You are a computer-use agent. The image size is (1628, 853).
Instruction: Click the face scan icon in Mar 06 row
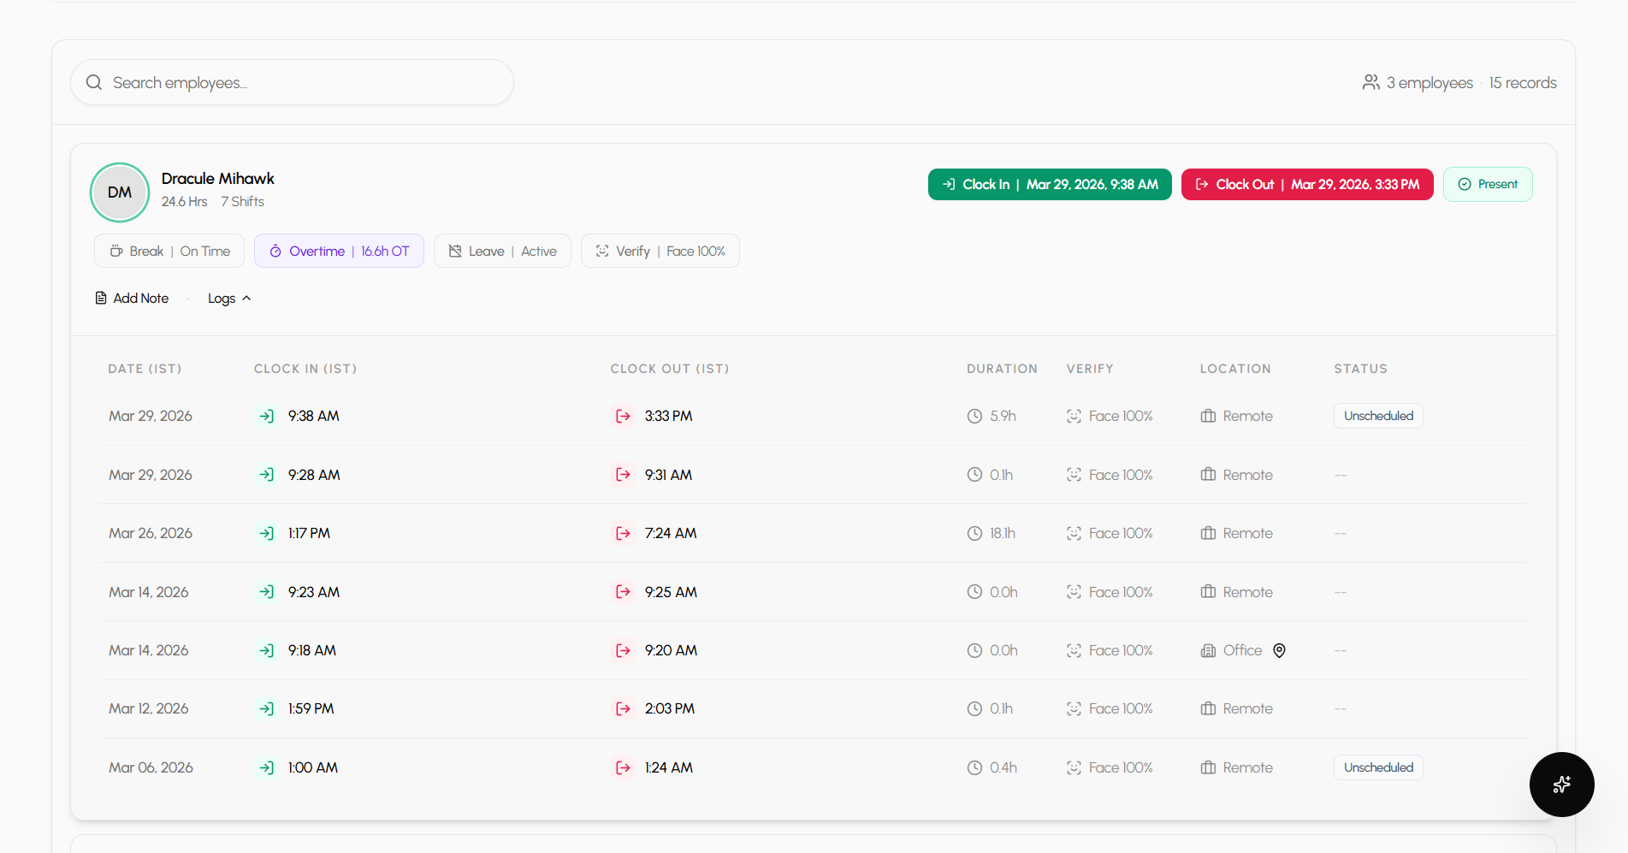coord(1074,768)
